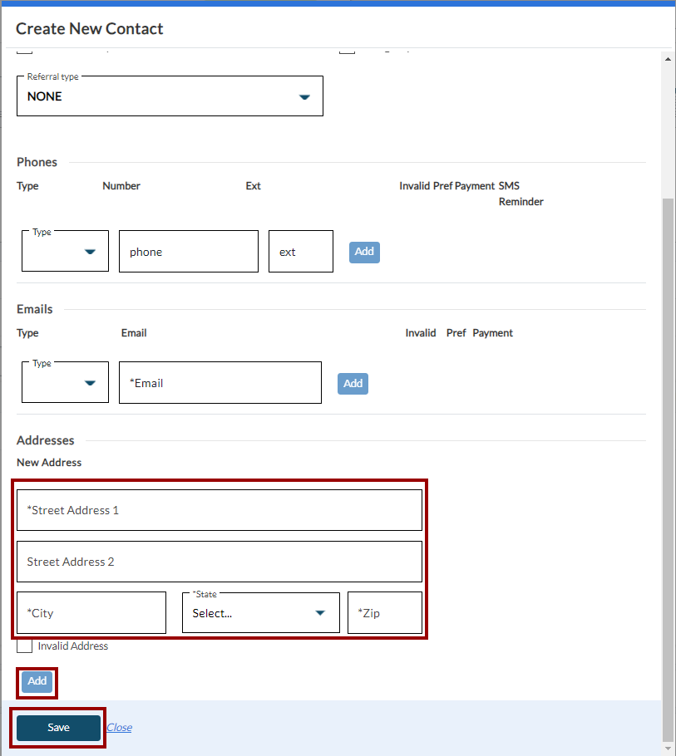
Task: Focus the phone ext field
Action: click(300, 252)
